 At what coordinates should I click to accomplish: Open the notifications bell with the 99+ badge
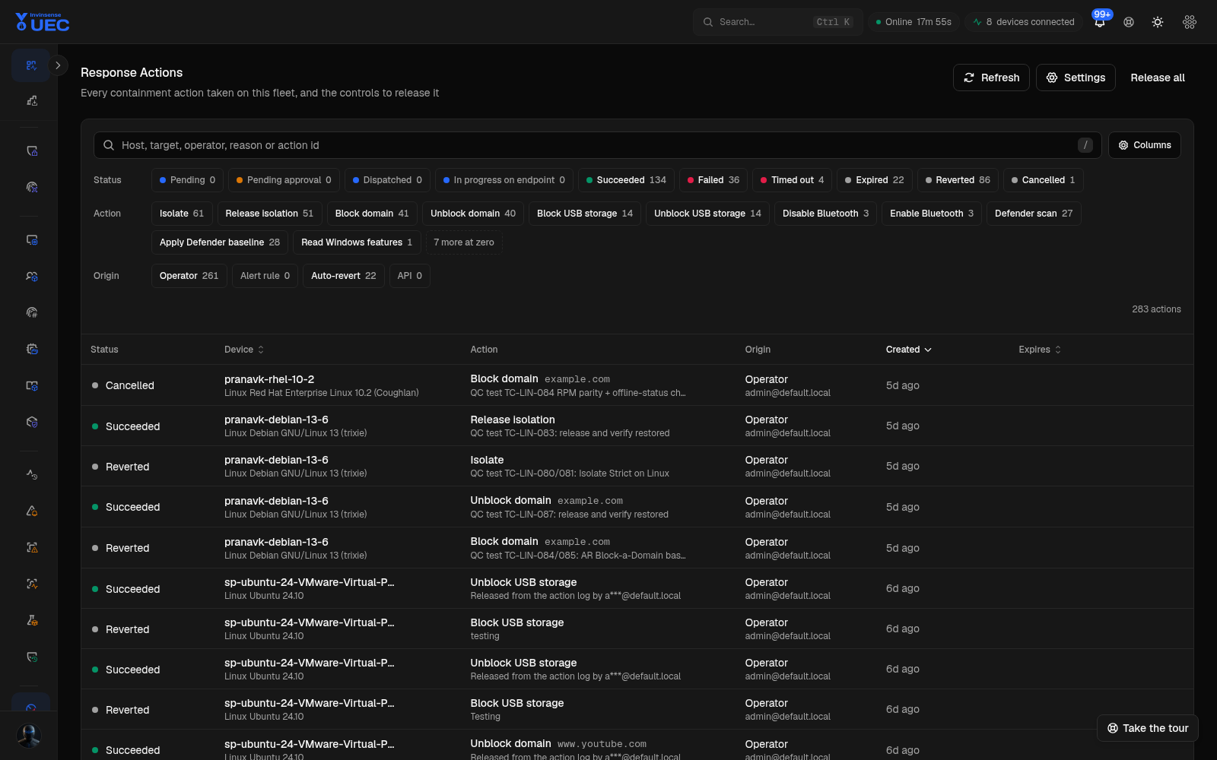click(1100, 22)
